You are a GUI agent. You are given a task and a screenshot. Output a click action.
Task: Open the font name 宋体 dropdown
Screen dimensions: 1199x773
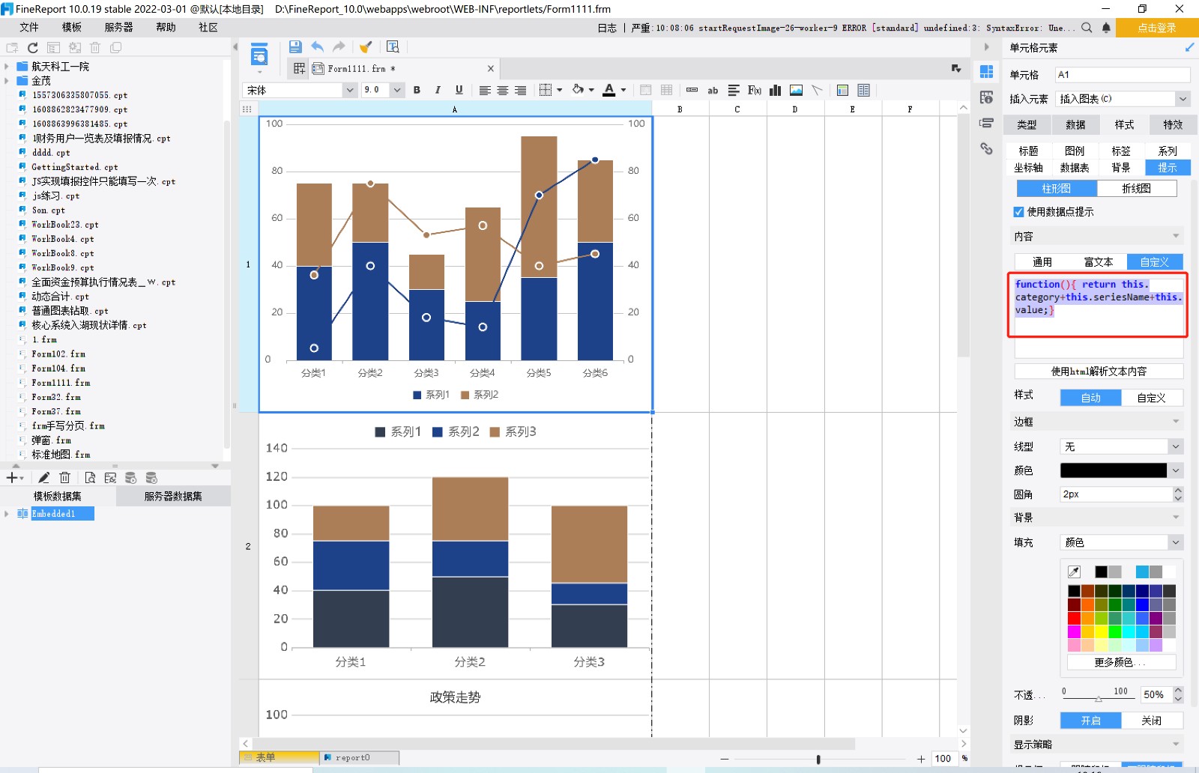349,90
